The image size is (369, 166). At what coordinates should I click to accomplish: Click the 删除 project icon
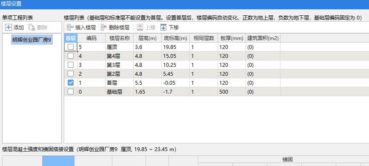32,28
